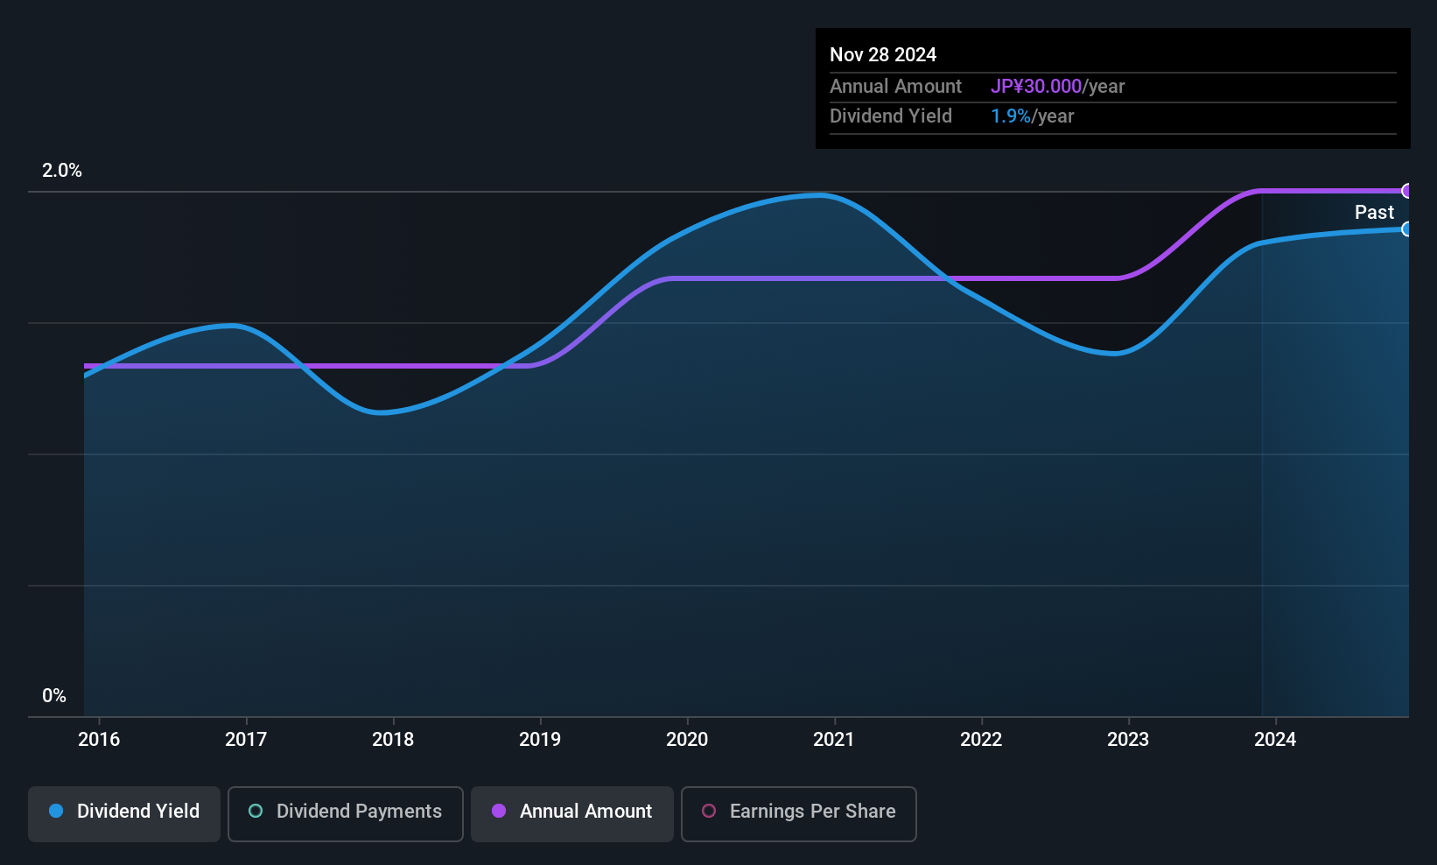Click the 0% y-axis label
Screen dimensions: 1437x865
[x=54, y=696]
